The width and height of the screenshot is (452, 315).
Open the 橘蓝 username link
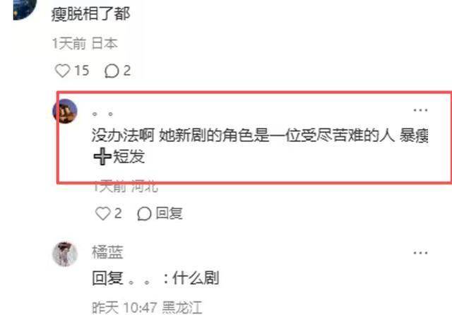pos(107,252)
